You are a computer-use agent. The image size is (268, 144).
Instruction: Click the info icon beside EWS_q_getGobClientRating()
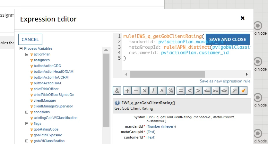[x=117, y=103]
